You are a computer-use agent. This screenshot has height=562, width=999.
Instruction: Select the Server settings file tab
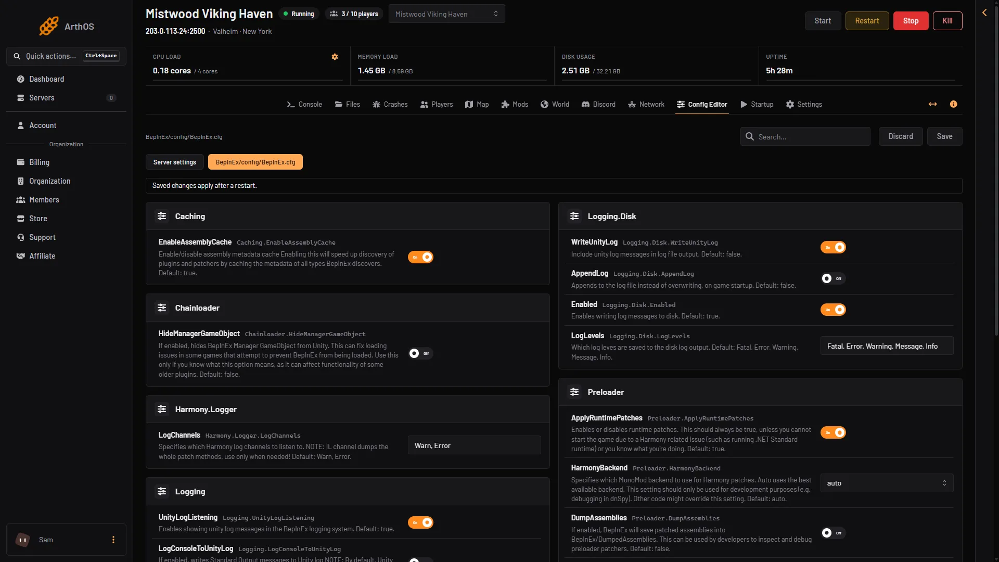[x=174, y=162]
